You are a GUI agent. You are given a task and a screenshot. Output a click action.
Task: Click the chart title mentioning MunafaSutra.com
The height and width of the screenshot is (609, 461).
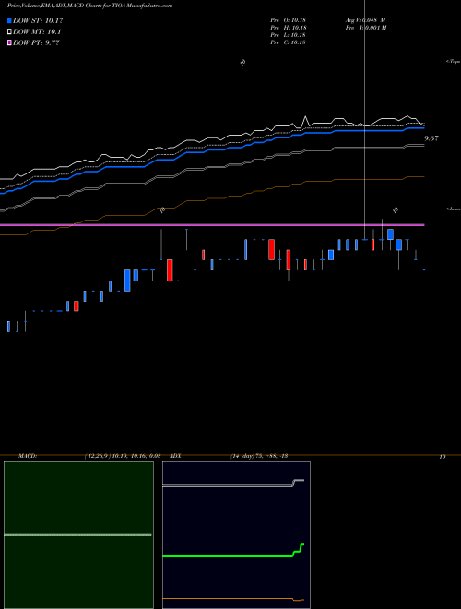90,6
